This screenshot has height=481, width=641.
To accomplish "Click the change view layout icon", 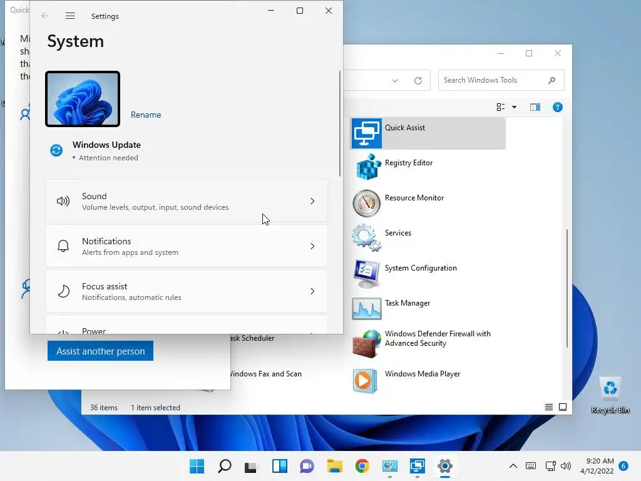I will pyautogui.click(x=500, y=107).
